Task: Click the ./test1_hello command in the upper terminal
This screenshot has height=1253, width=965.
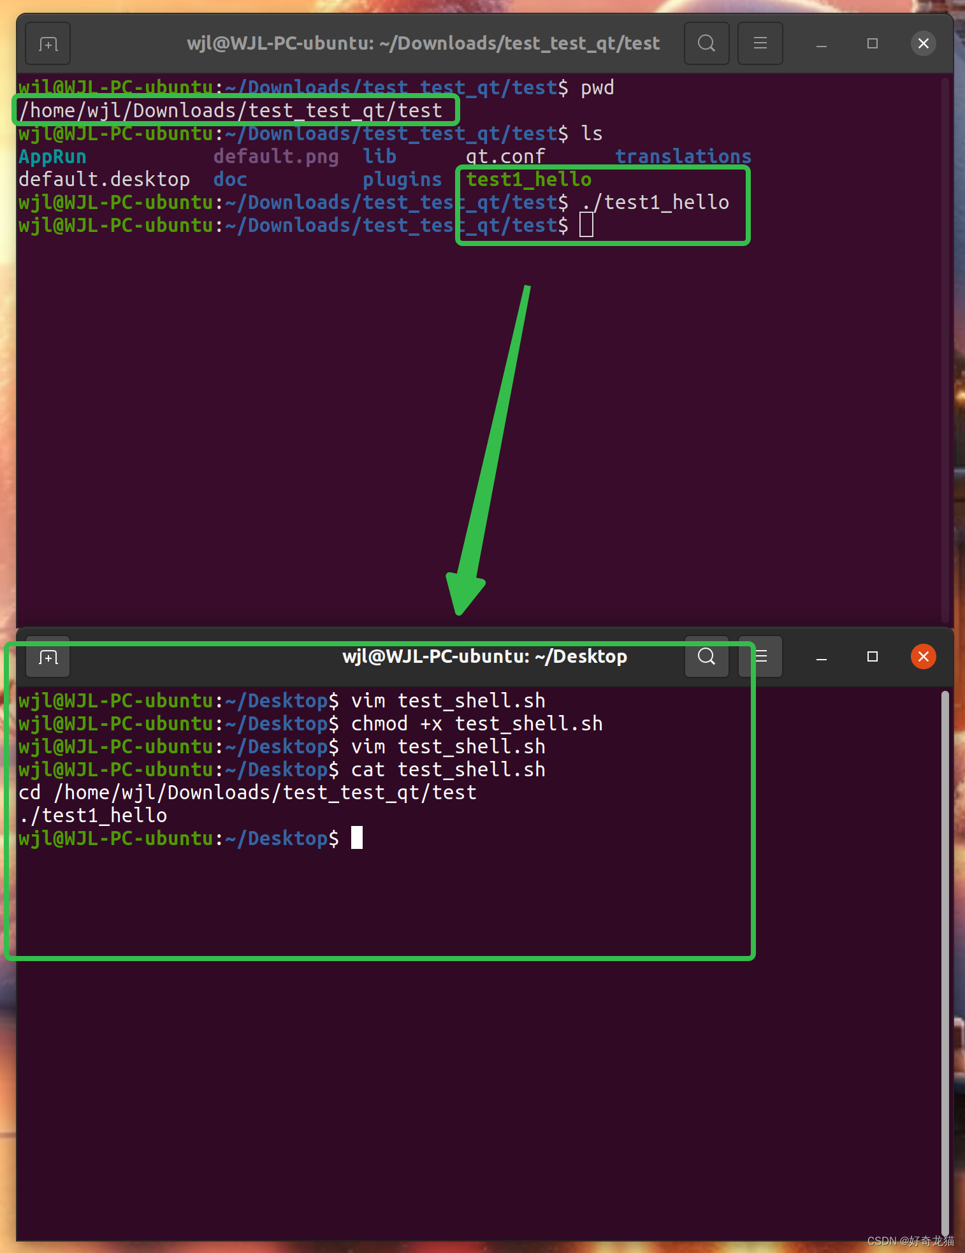Action: pyautogui.click(x=655, y=203)
